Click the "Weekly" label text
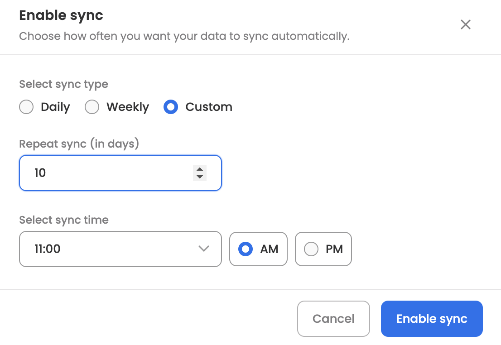 click(128, 107)
